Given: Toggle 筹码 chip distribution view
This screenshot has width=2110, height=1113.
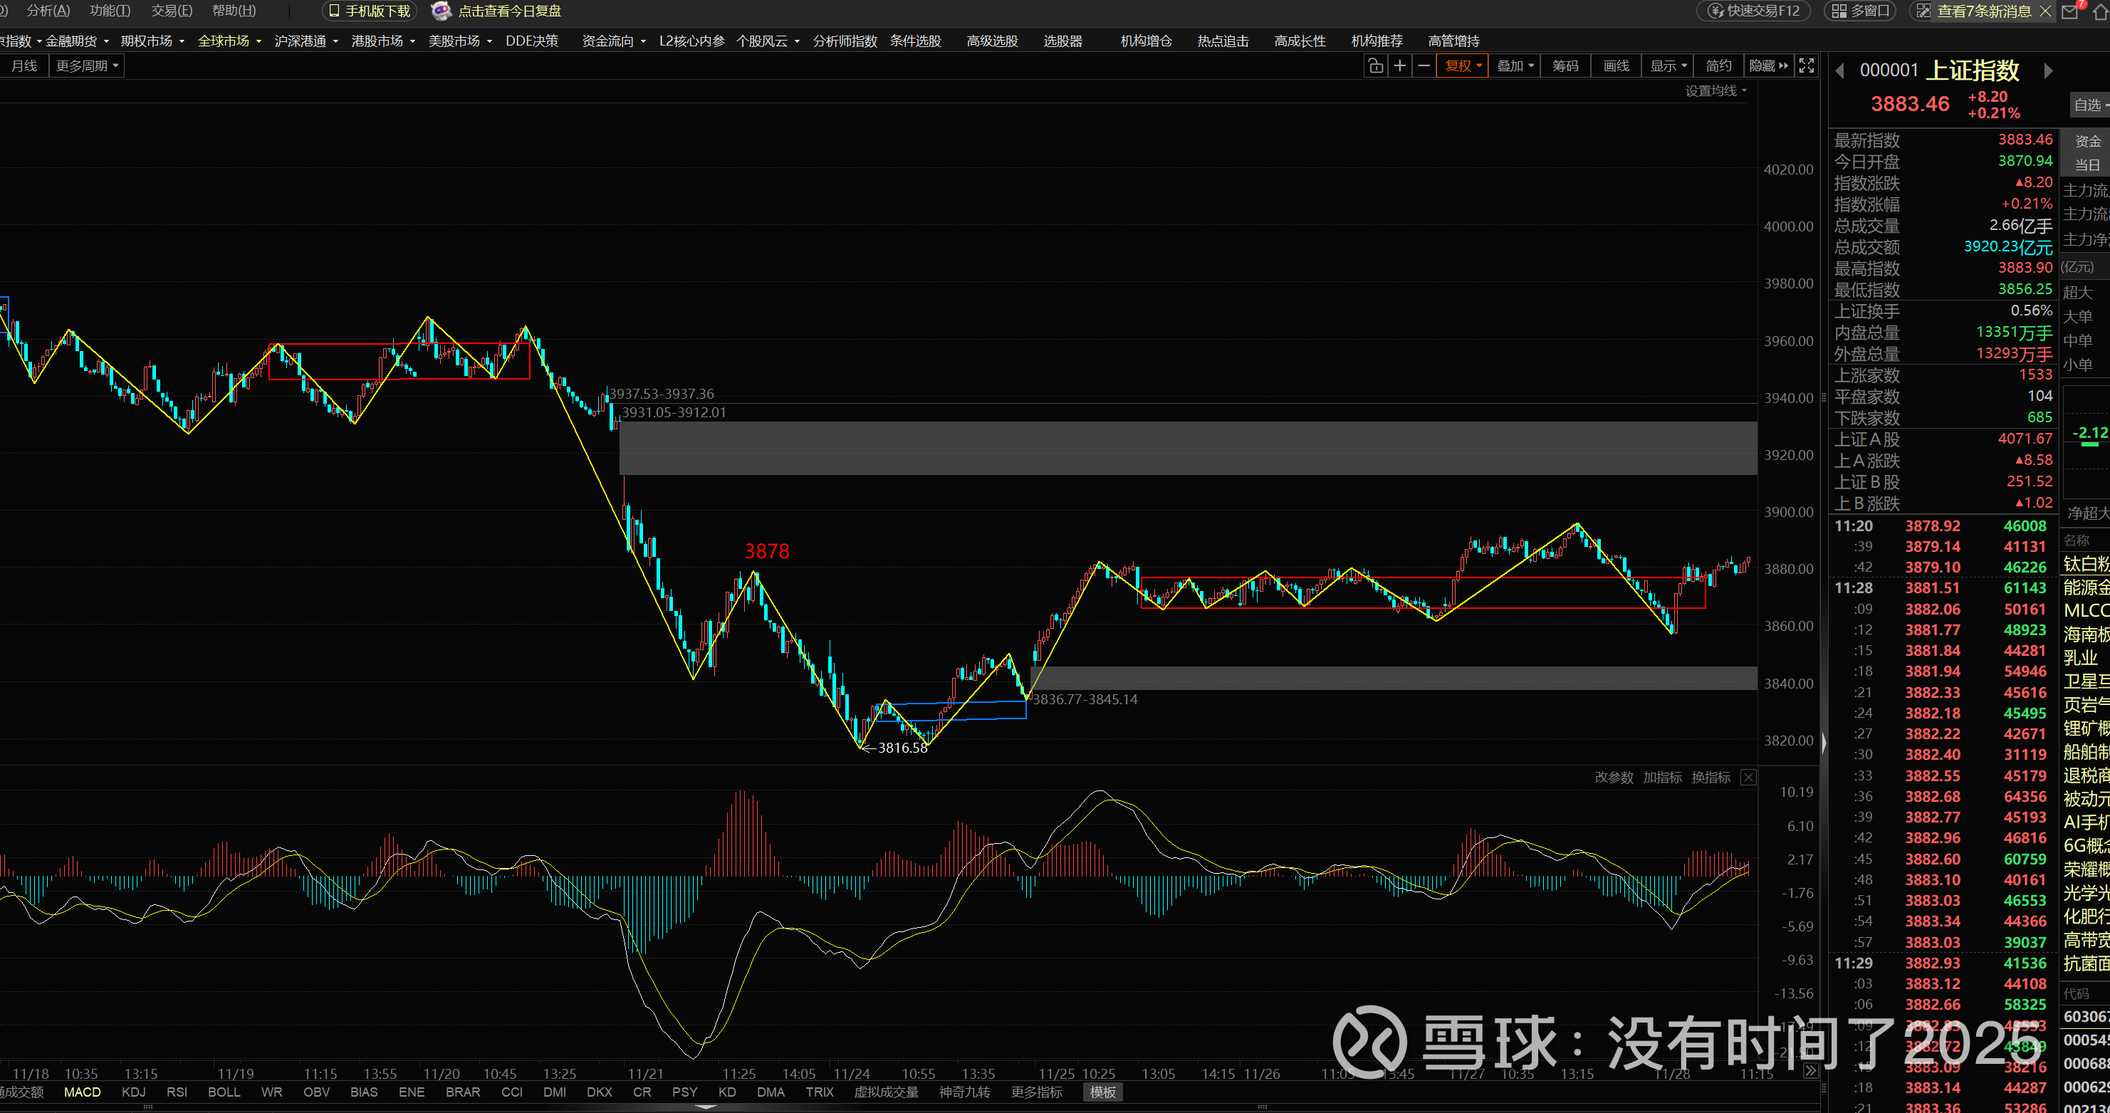Looking at the screenshot, I should point(1565,66).
